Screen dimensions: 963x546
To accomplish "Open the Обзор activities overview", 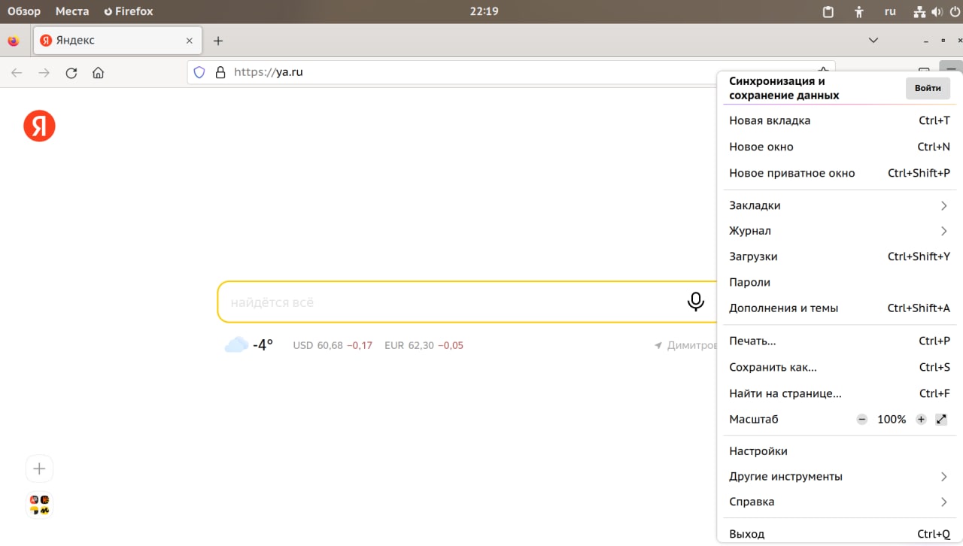I will [24, 11].
